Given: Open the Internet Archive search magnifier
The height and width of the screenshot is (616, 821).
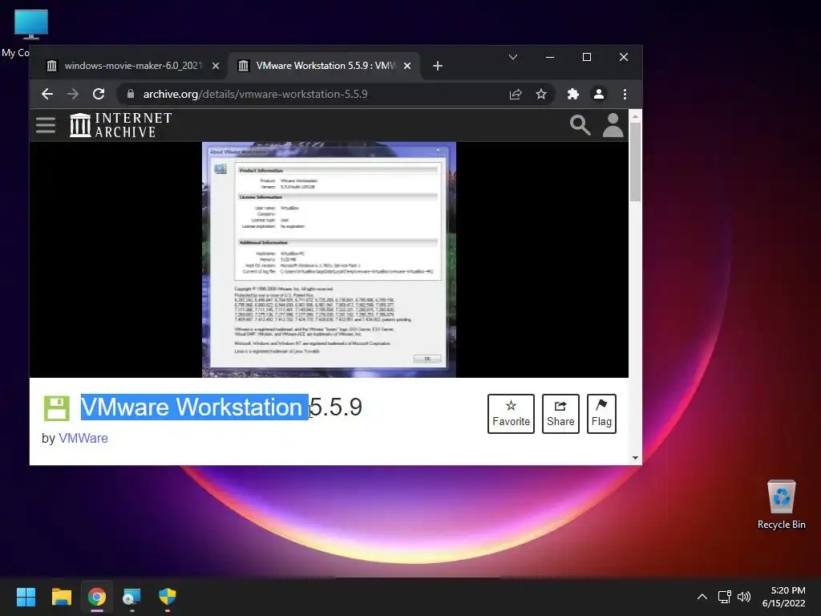Looking at the screenshot, I should pos(580,125).
